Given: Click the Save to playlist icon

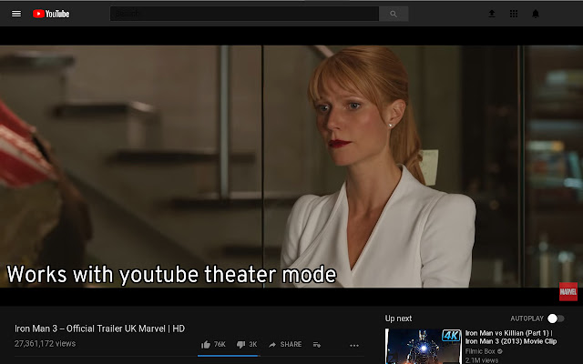Looking at the screenshot, I should click(x=317, y=344).
